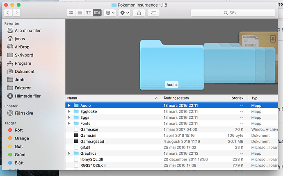Select the Blått blue tag
This screenshot has height=176, width=283.
[16, 163]
